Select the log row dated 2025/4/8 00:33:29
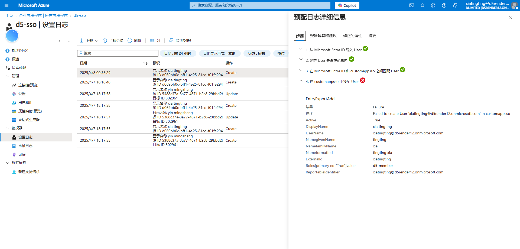520x249 pixels. click(x=183, y=73)
